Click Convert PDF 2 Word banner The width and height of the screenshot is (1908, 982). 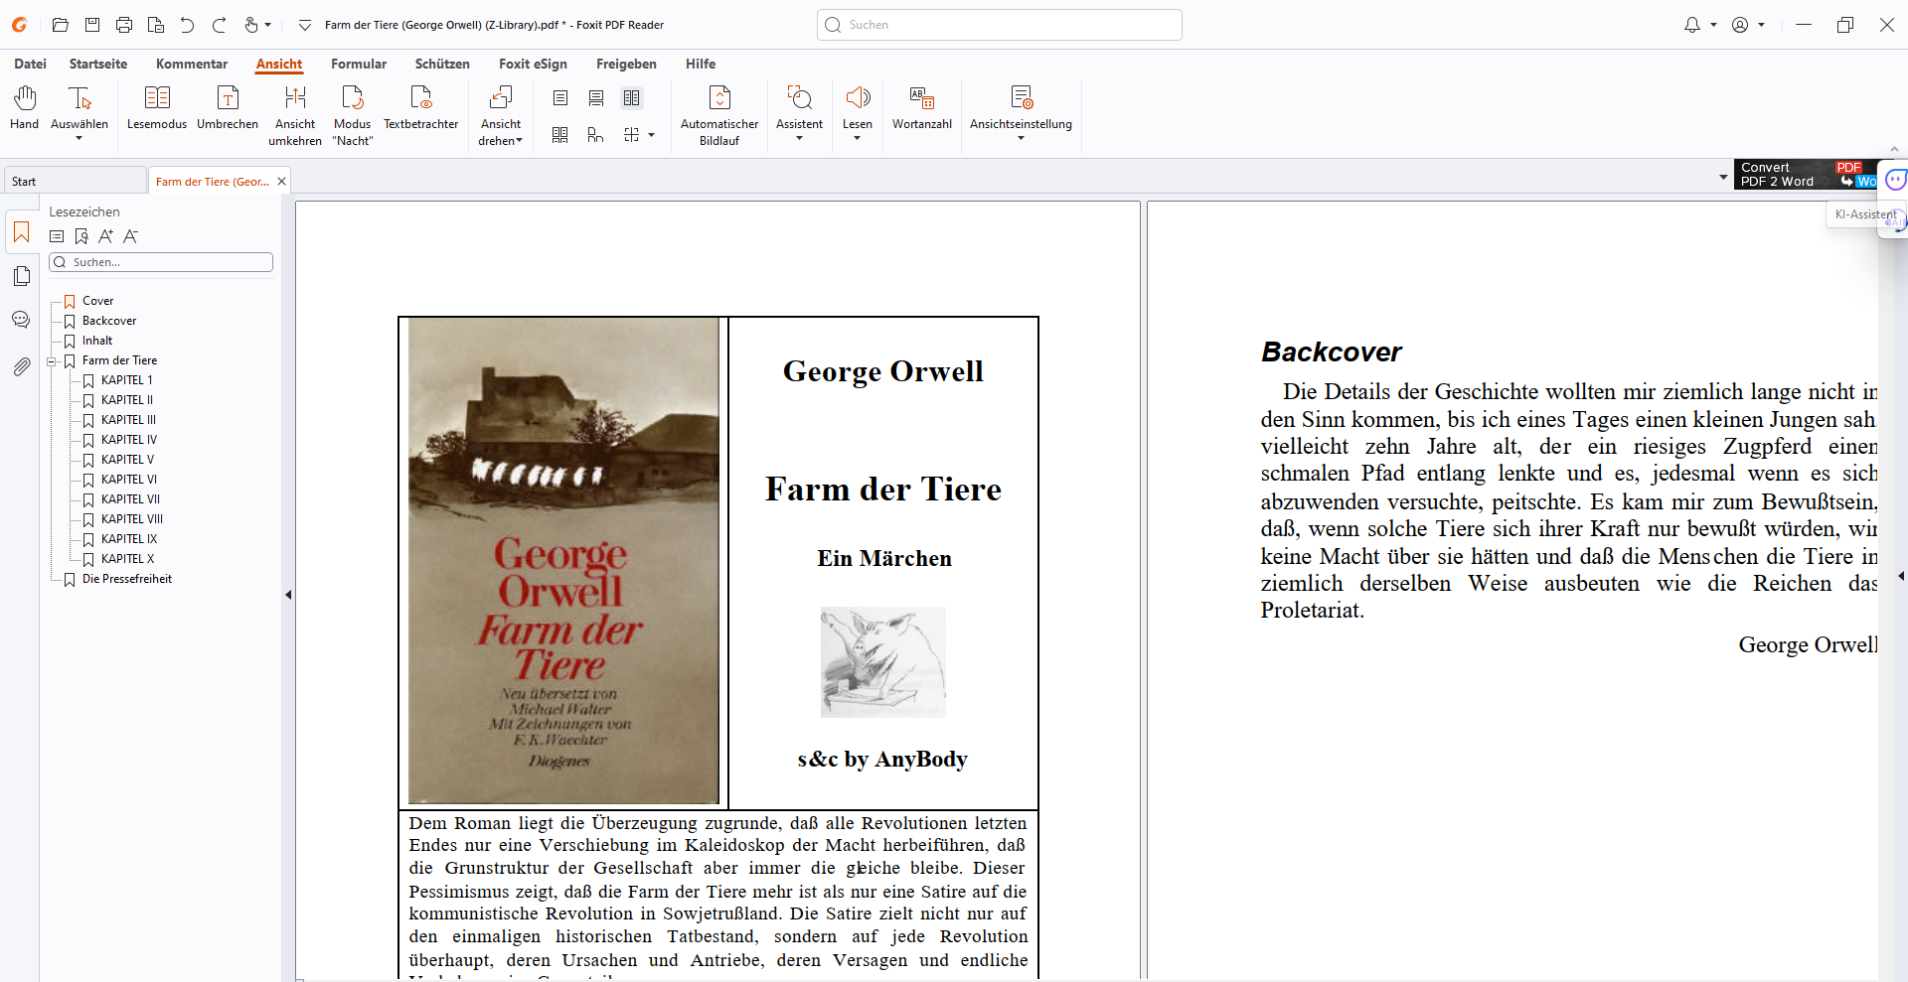[1807, 175]
